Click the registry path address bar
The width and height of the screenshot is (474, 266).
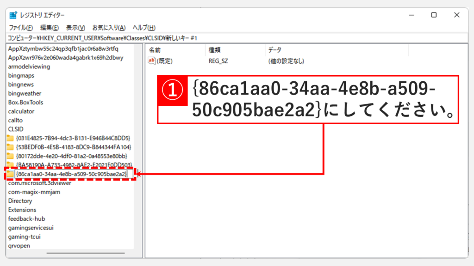pyautogui.click(x=231, y=38)
